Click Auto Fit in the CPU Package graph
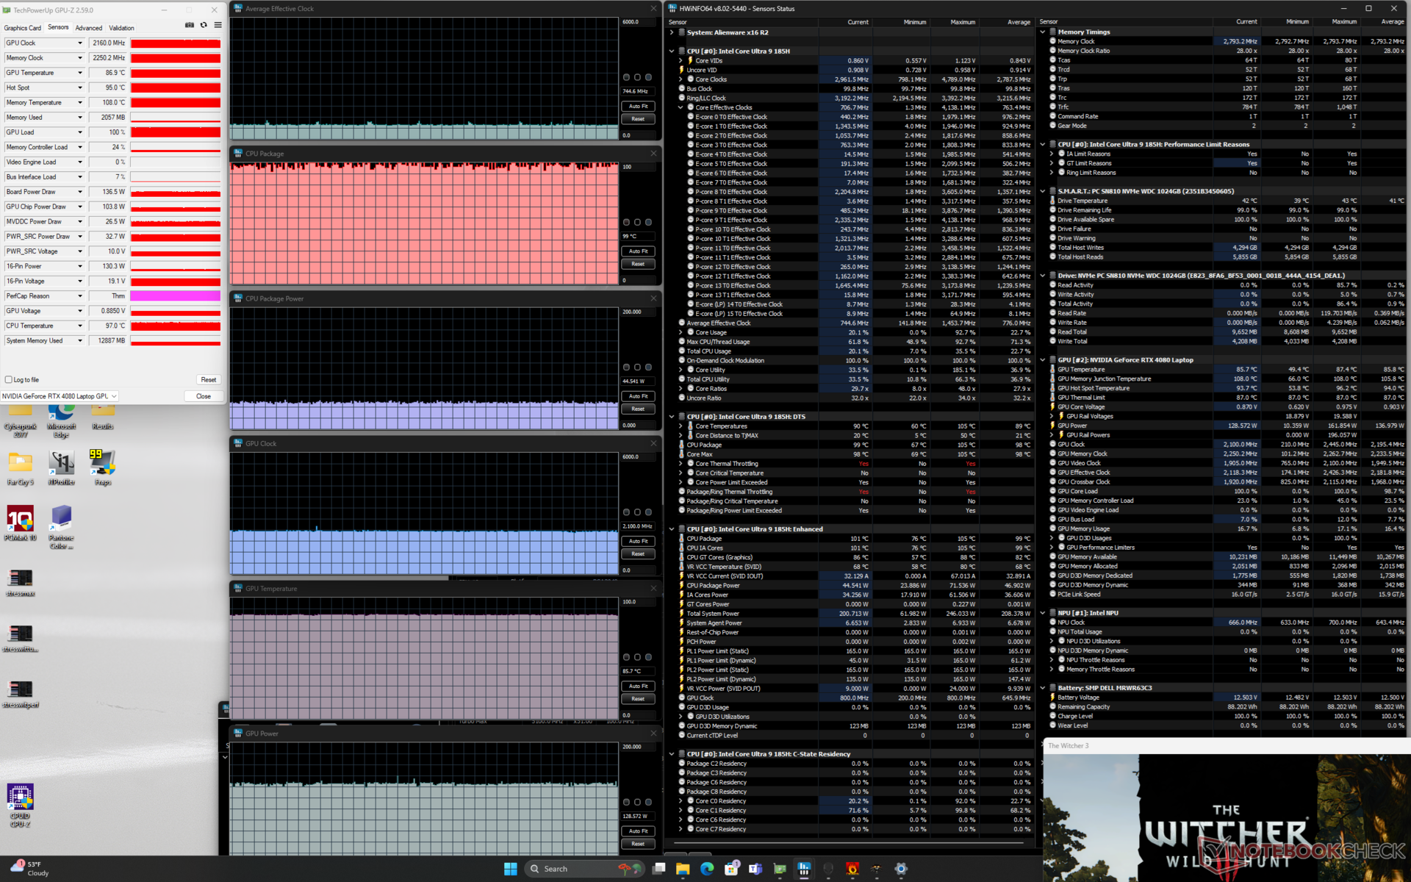1411x882 pixels. (638, 251)
